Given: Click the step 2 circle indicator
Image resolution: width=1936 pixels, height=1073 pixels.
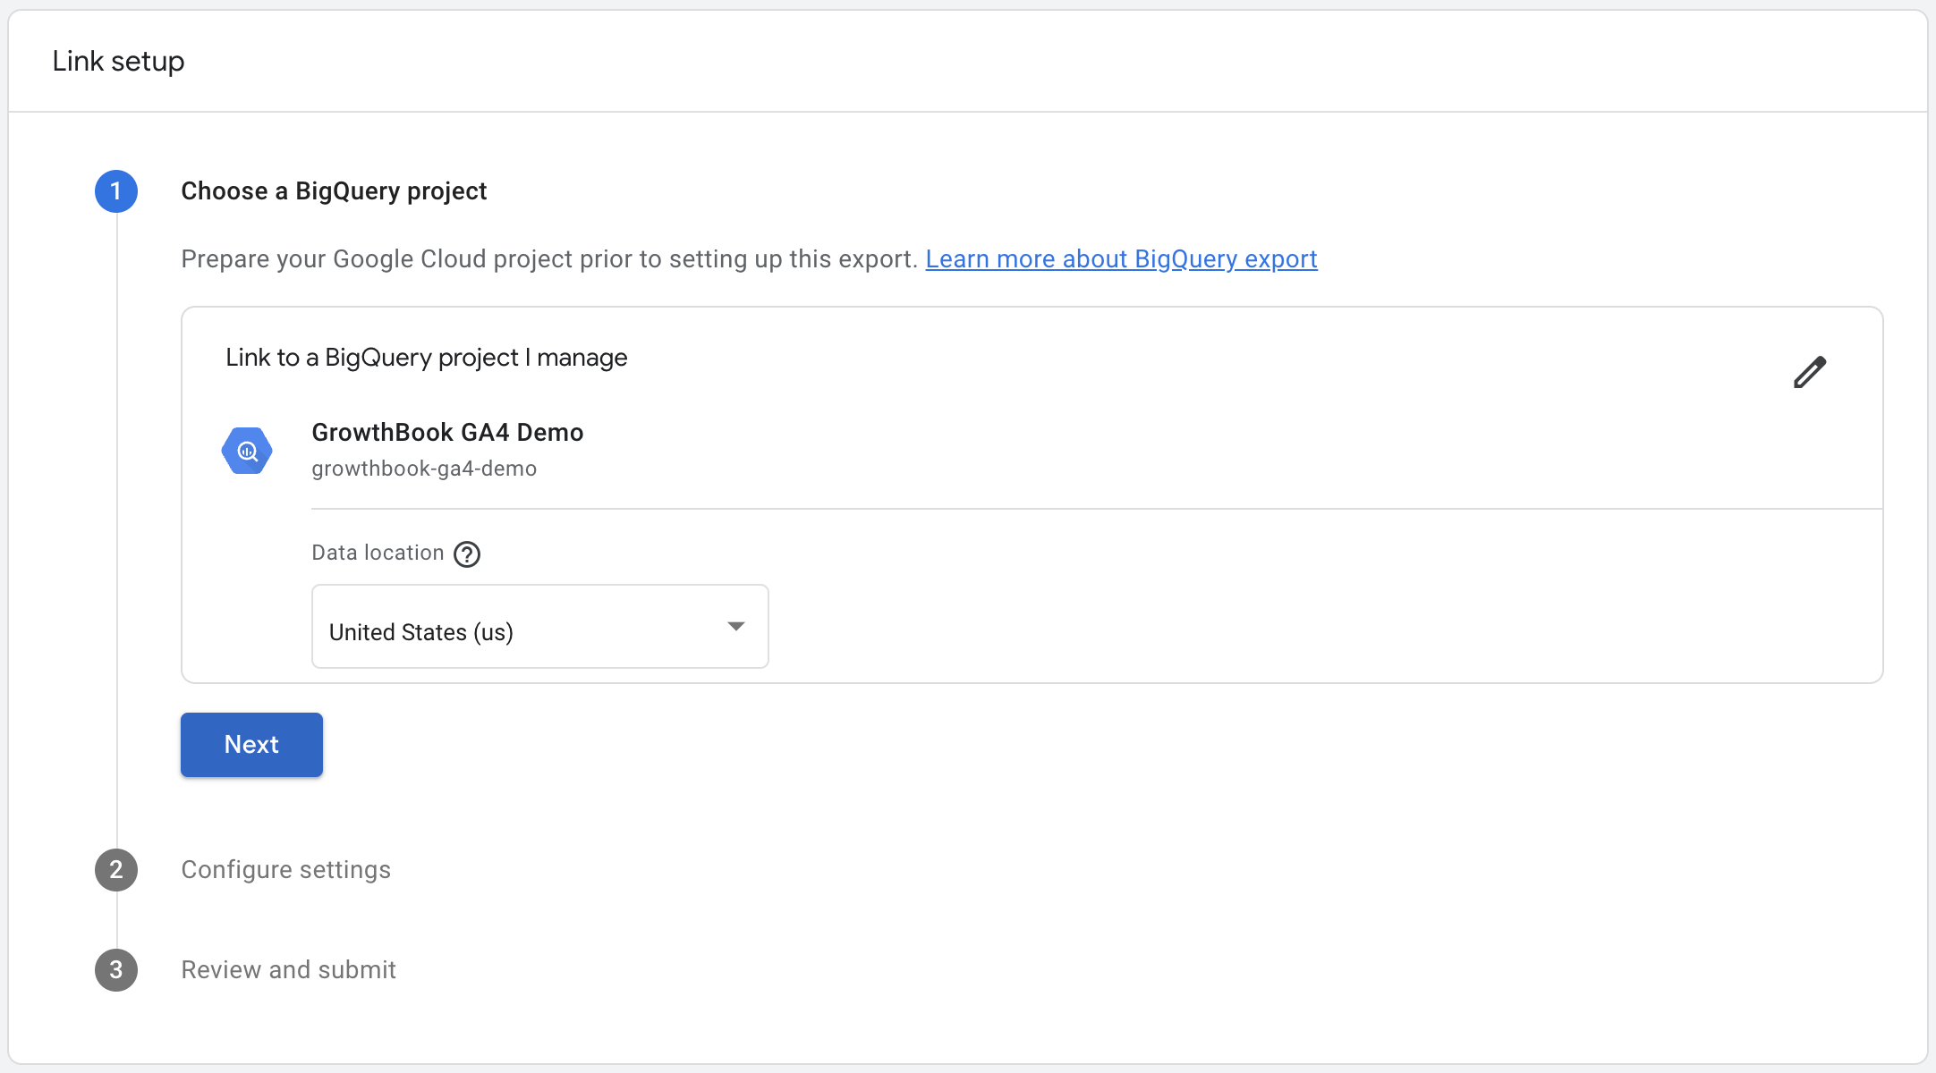Looking at the screenshot, I should tap(116, 870).
